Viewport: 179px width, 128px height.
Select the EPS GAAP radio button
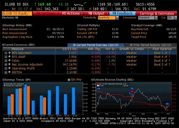click(x=10, y=56)
